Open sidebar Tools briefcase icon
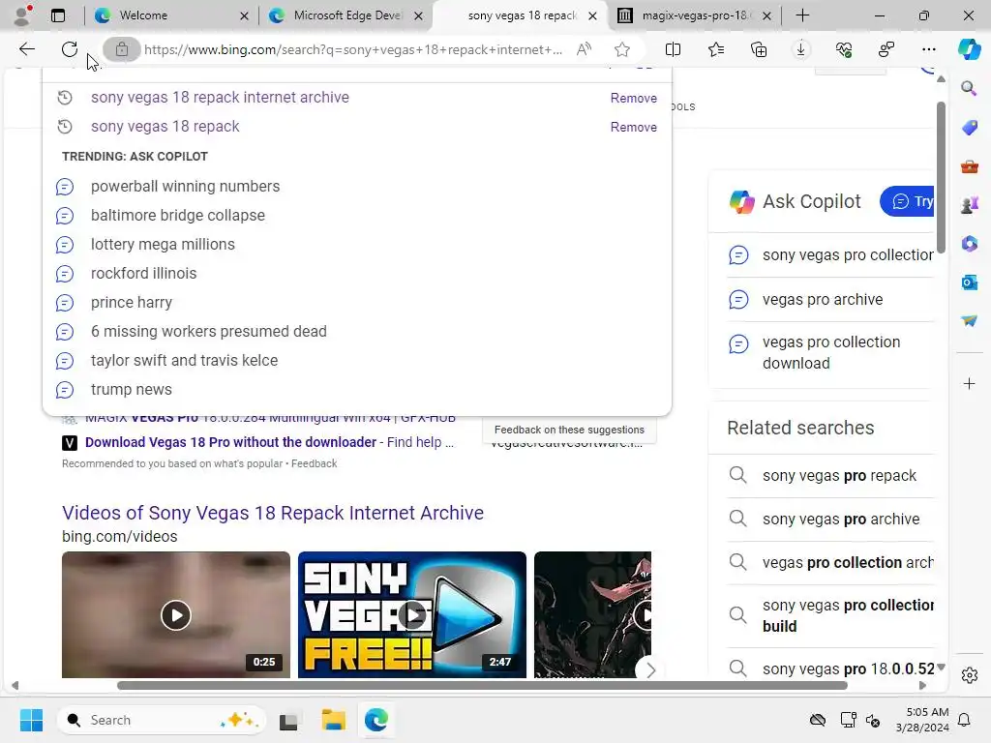This screenshot has width=991, height=743. 969,166
